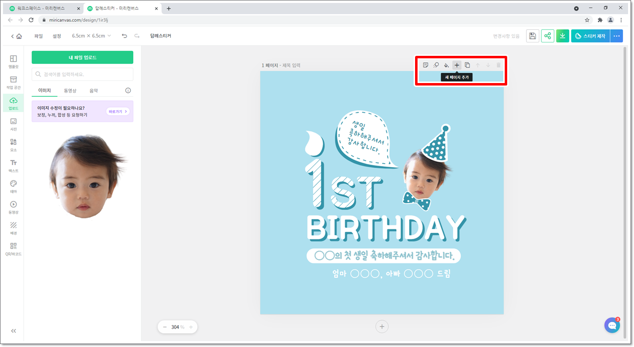634x347 pixels.
Task: Click the delete page trash icon
Action: 498,65
